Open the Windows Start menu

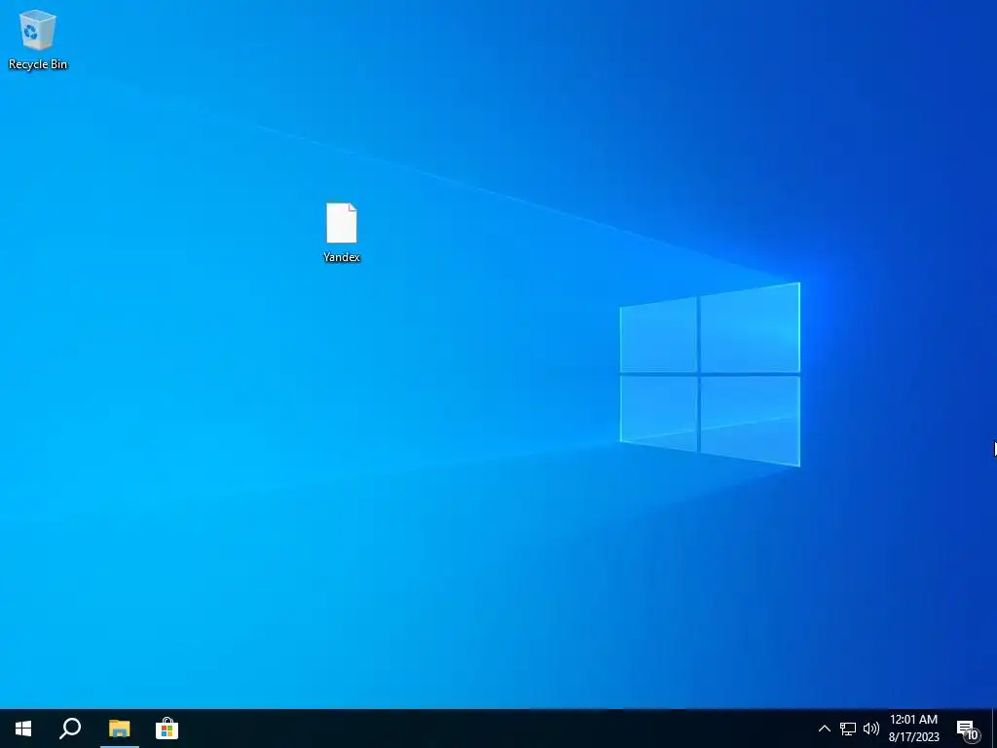(23, 729)
